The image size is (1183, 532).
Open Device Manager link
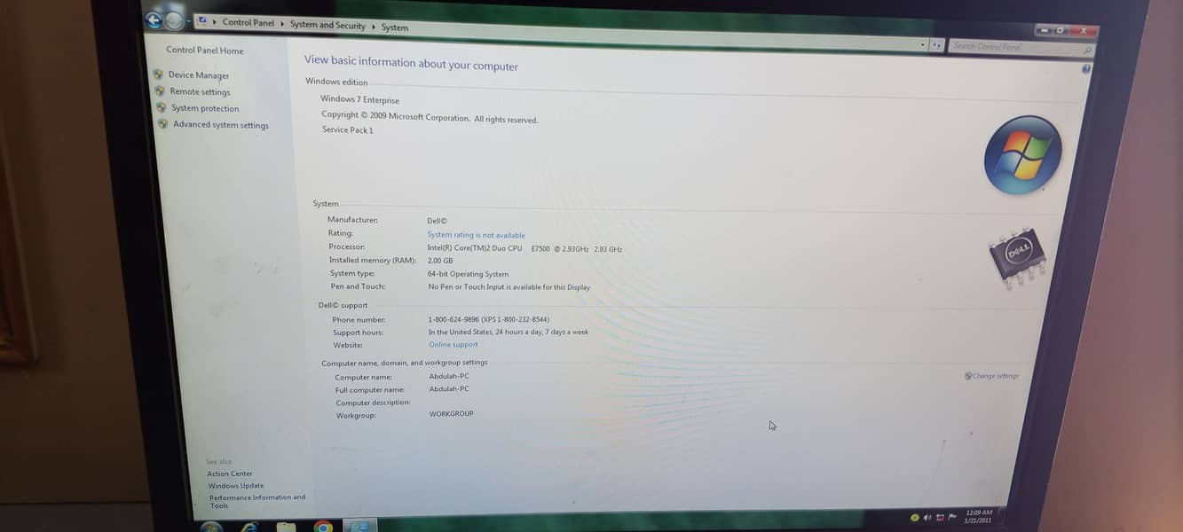click(199, 75)
